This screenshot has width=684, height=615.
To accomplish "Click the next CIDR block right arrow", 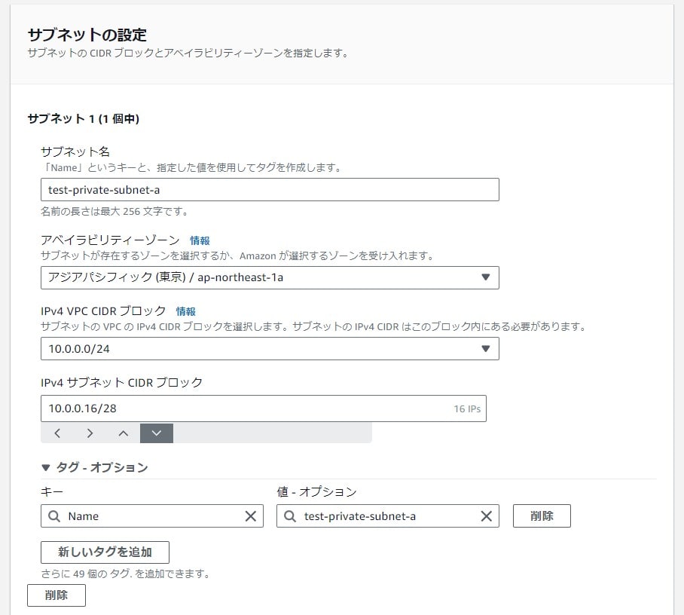I will (x=90, y=433).
